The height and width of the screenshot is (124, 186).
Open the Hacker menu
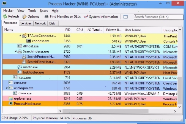[8, 11]
